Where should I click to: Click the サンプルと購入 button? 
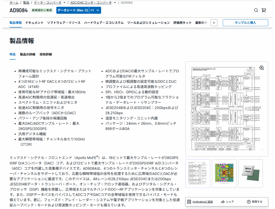[x=245, y=23]
